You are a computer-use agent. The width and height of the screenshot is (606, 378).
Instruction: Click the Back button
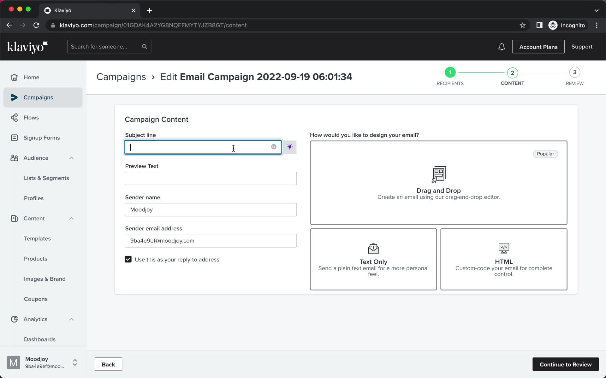[108, 364]
